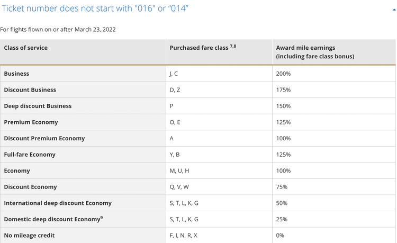Click the No mileage credit row label
Viewport: 397px width, 243px height.
click(29, 235)
